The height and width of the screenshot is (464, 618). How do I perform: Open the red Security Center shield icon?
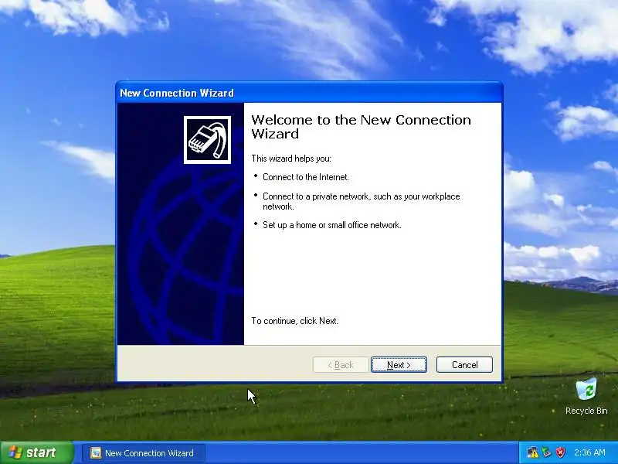tap(560, 452)
